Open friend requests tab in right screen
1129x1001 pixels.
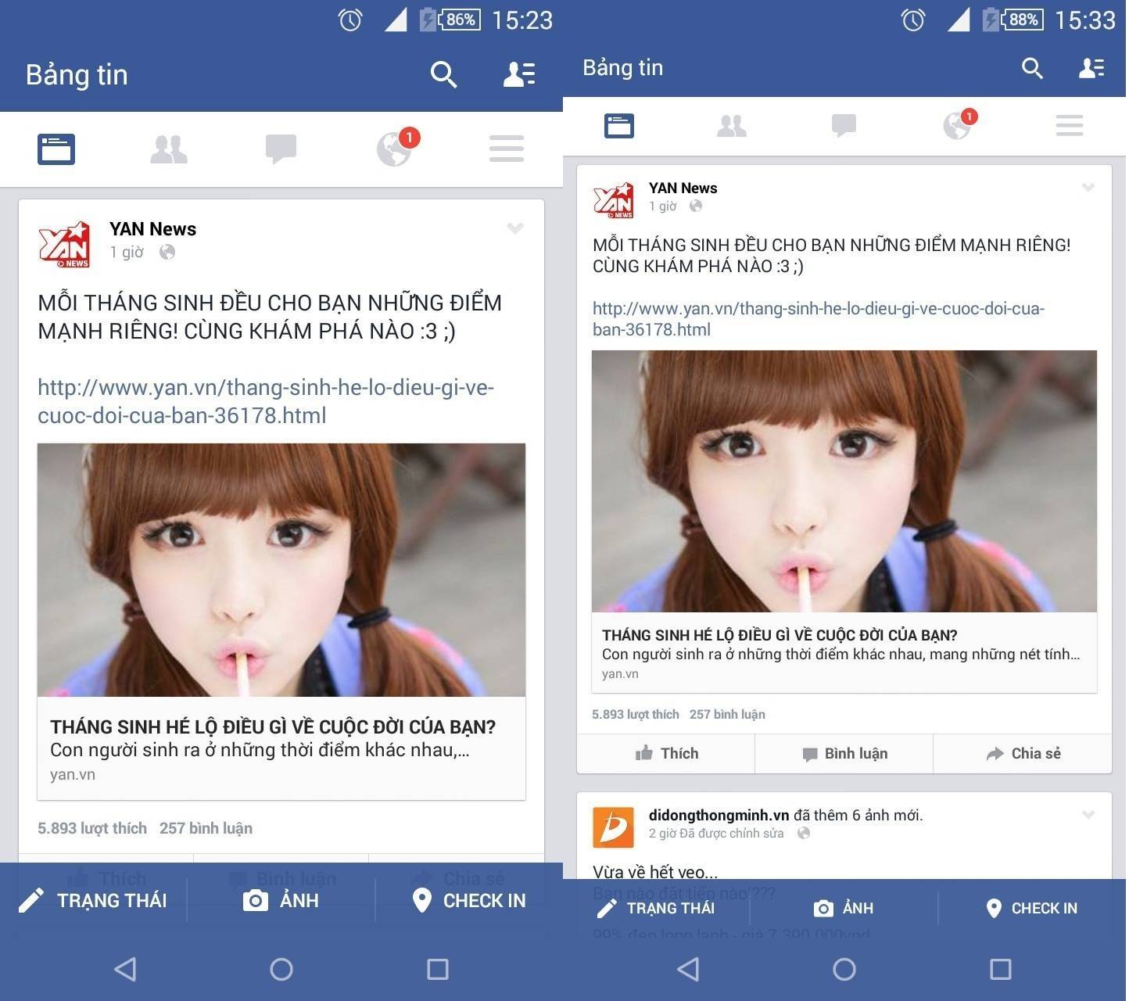pyautogui.click(x=732, y=125)
